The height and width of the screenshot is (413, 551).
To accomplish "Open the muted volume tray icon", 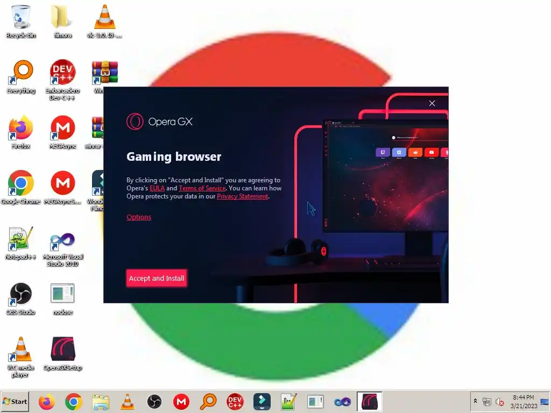I will coord(499,401).
